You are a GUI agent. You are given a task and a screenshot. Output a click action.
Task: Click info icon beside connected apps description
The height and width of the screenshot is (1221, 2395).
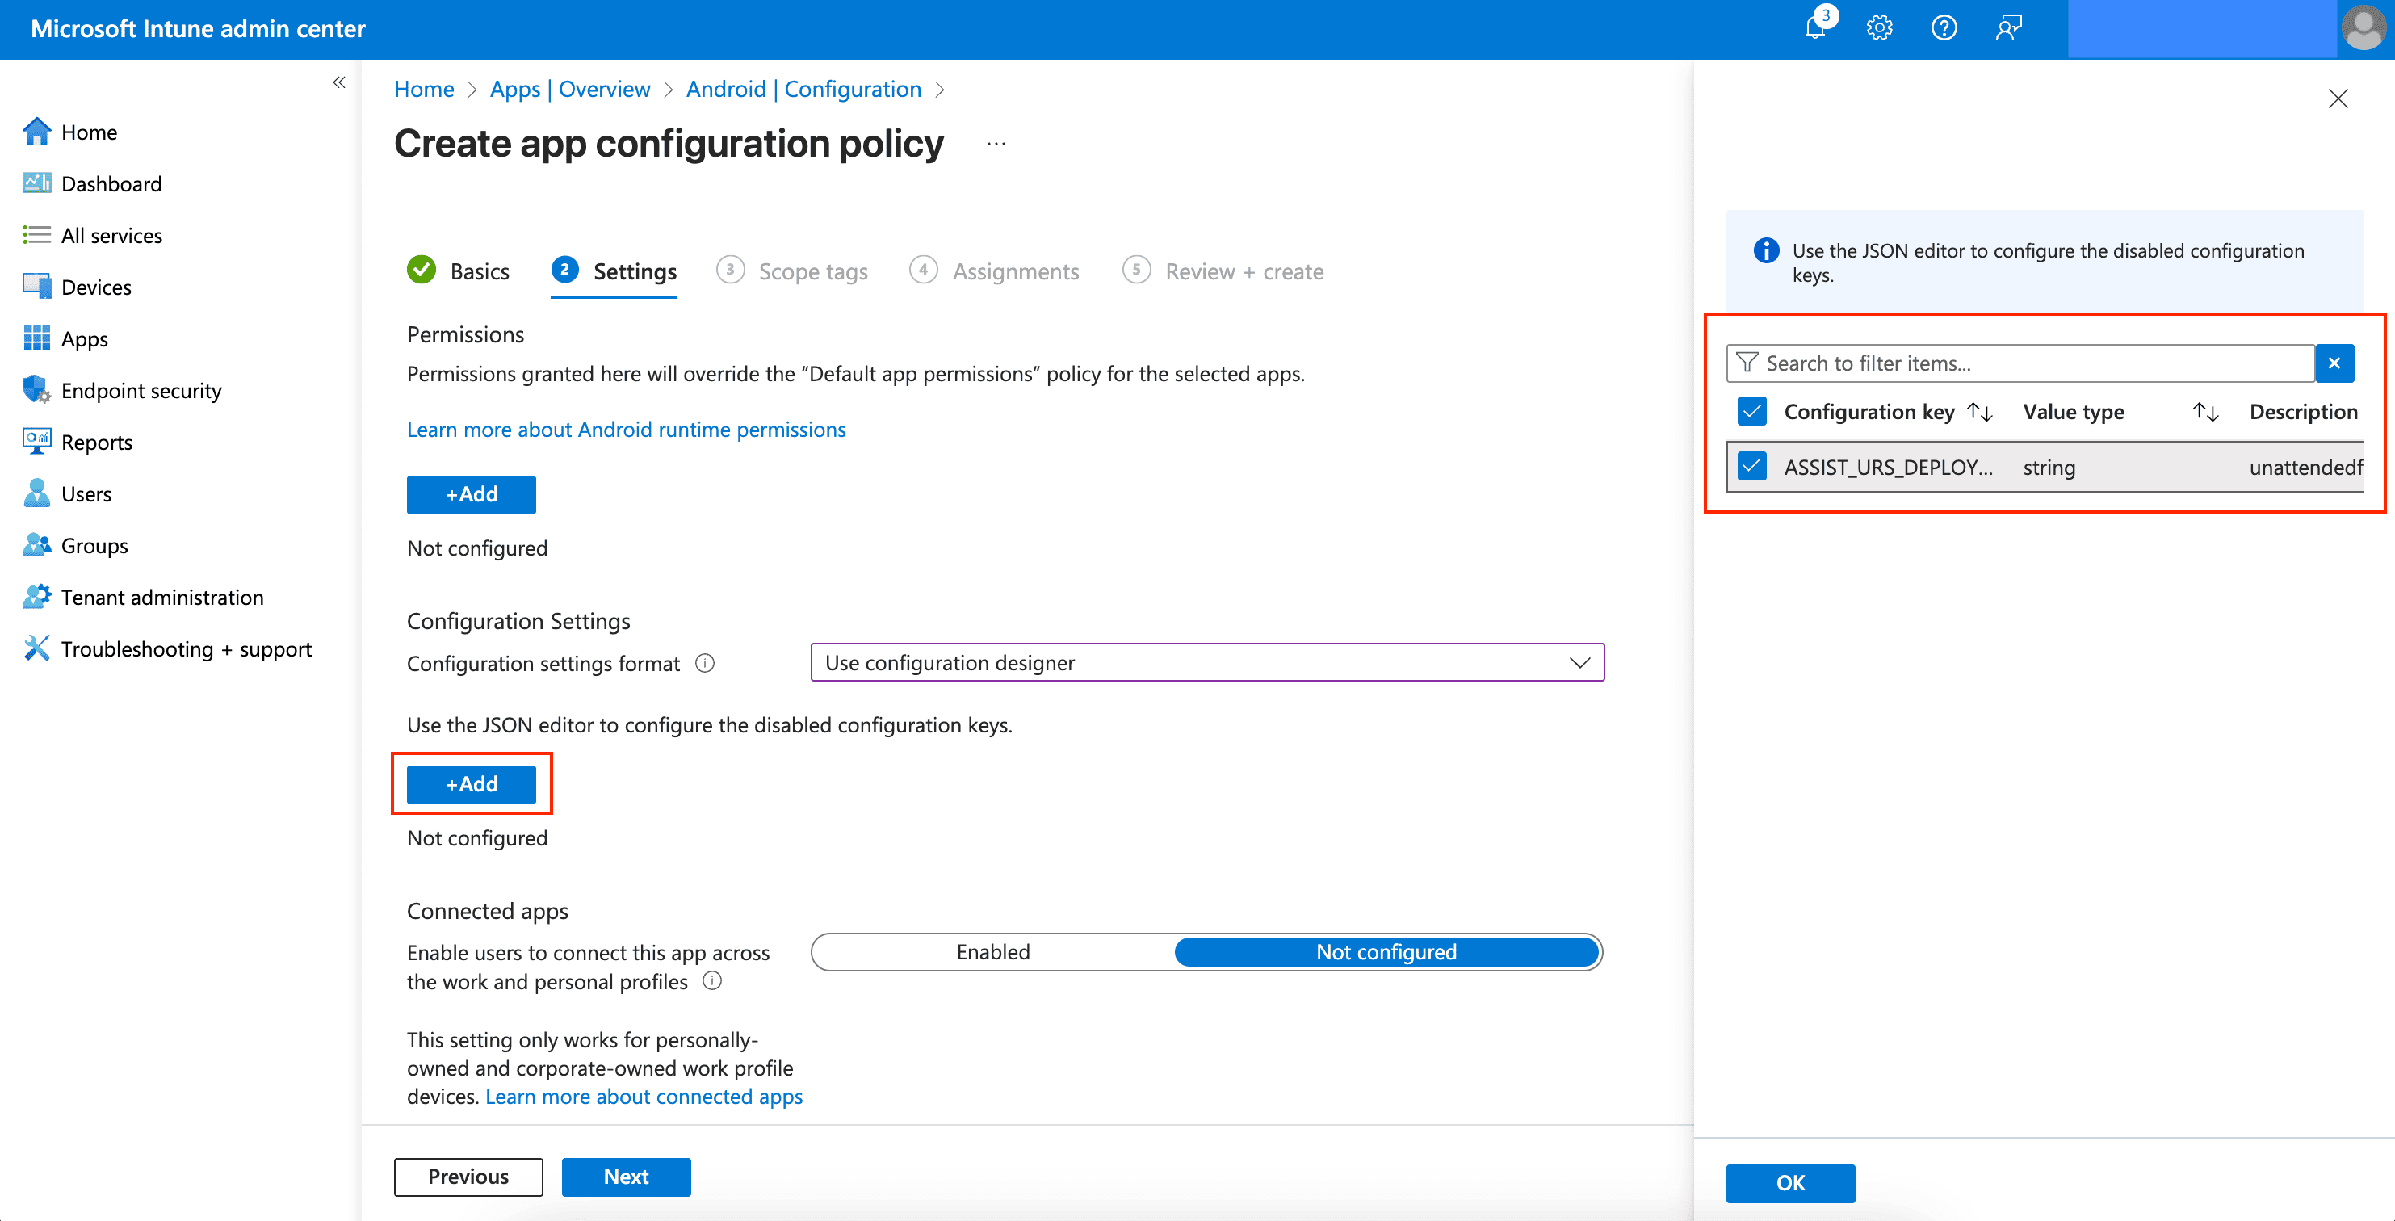point(712,981)
